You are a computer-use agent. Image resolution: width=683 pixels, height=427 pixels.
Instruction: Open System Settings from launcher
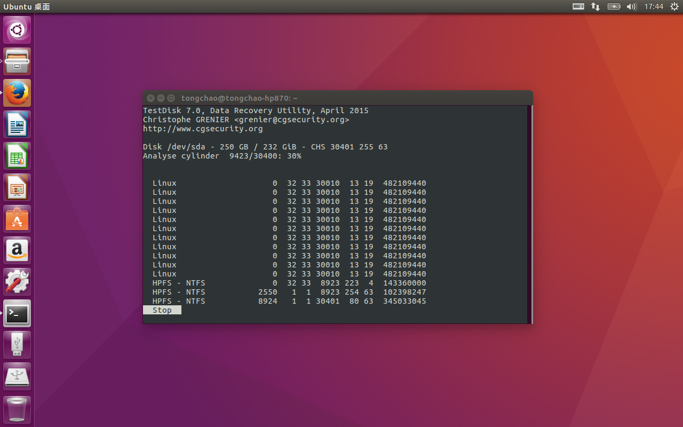pos(17,282)
